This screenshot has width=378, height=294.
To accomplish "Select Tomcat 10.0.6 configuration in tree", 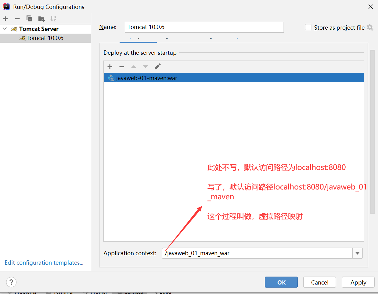I will pyautogui.click(x=45, y=38).
